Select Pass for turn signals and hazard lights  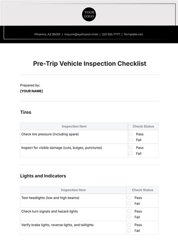pos(129,211)
